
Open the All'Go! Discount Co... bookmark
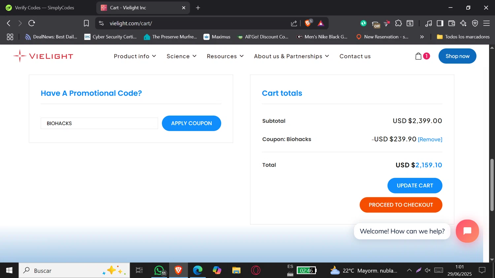click(263, 37)
